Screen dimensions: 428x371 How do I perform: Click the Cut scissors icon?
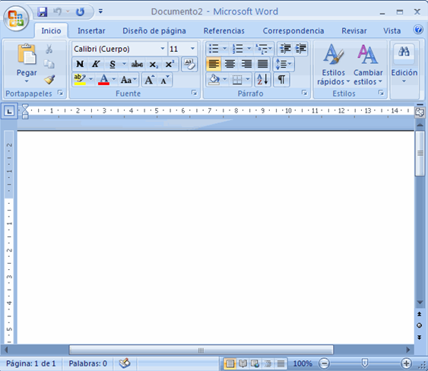[49, 49]
